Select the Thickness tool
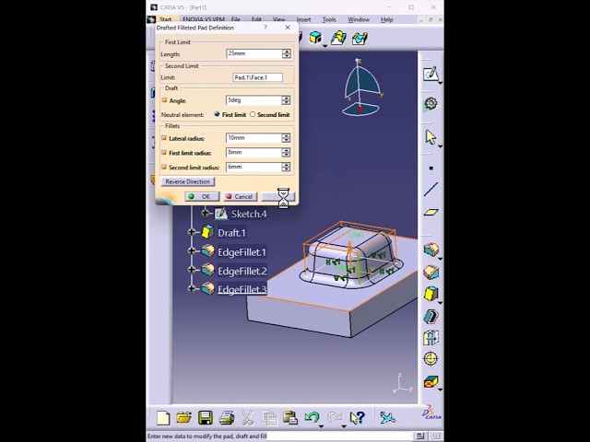 (x=431, y=338)
